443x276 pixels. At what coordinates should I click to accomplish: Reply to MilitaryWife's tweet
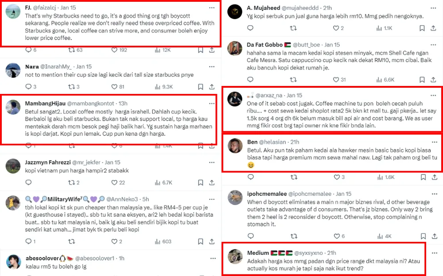coord(29,241)
